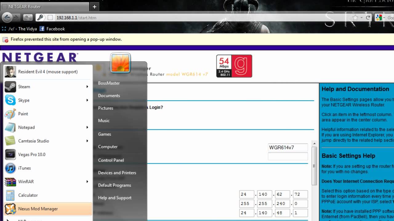The width and height of the screenshot is (394, 221).
Task: Open WinRAR program icon
Action: tap(10, 182)
